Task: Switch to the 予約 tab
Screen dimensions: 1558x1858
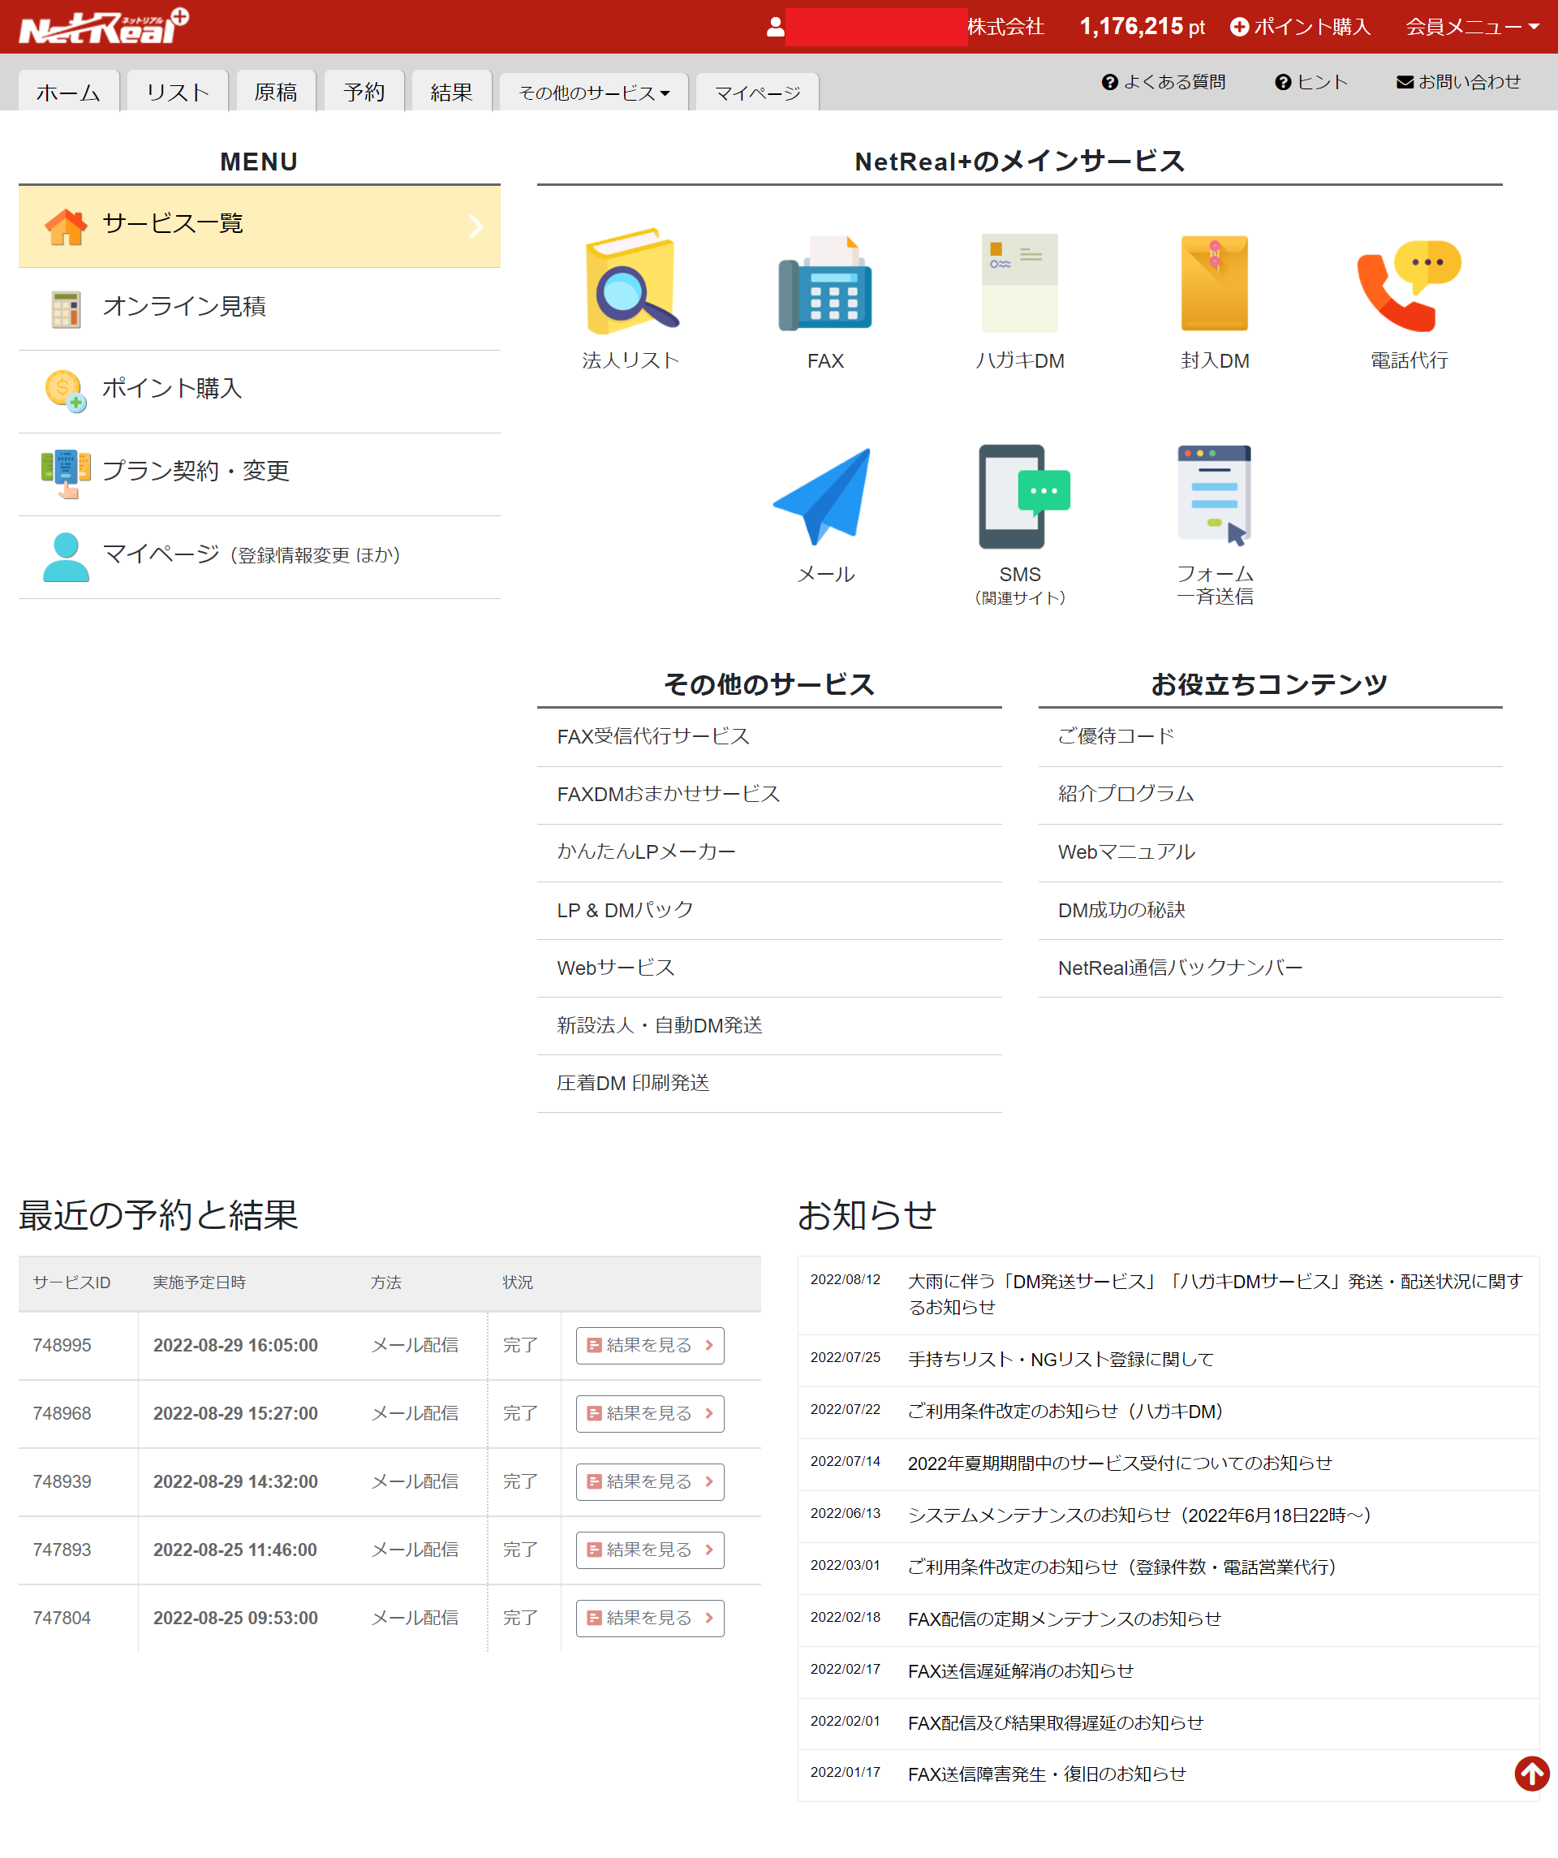Action: pyautogui.click(x=364, y=92)
